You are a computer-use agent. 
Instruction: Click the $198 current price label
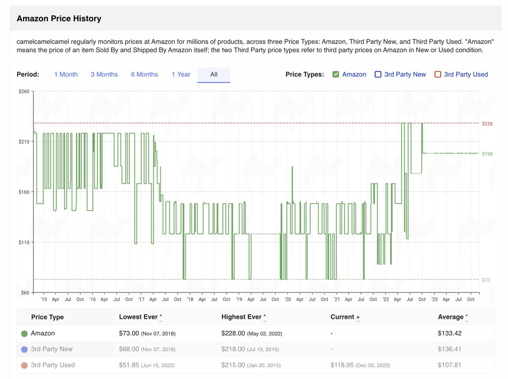coord(487,154)
